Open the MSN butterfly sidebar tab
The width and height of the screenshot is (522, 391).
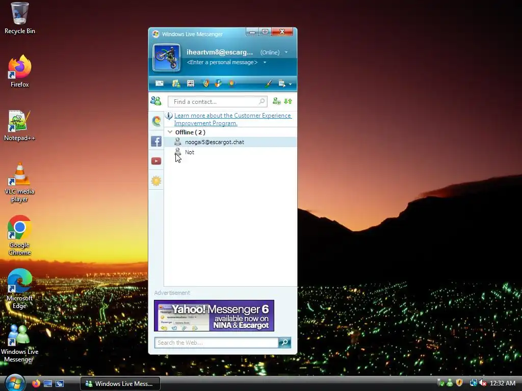tap(156, 121)
